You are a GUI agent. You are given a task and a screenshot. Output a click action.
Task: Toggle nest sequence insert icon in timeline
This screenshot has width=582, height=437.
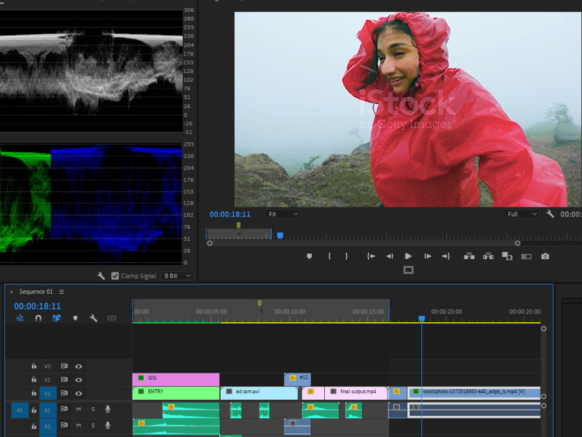20,318
